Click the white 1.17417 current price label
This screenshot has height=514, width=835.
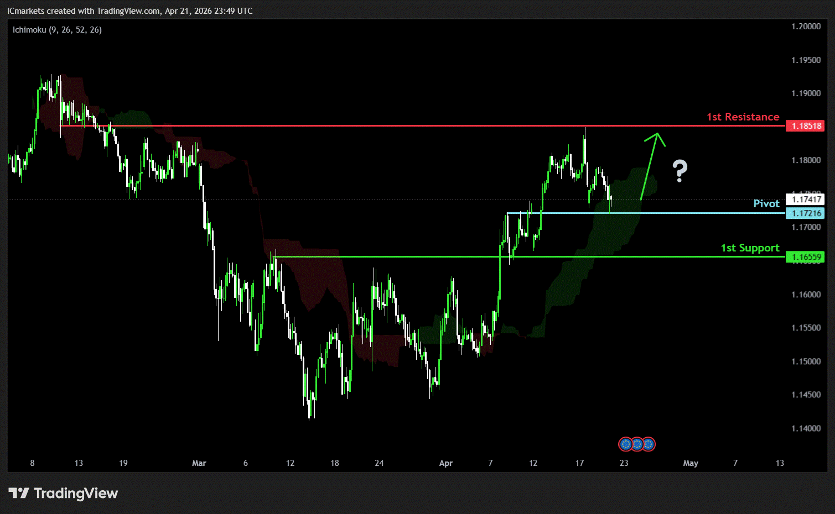805,200
